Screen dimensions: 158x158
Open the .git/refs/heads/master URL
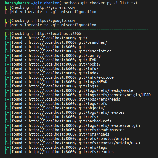point(77,130)
